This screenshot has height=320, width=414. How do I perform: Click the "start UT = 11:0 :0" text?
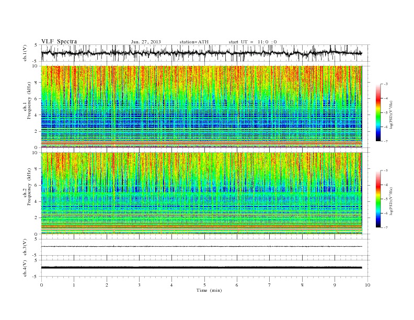tap(252, 42)
